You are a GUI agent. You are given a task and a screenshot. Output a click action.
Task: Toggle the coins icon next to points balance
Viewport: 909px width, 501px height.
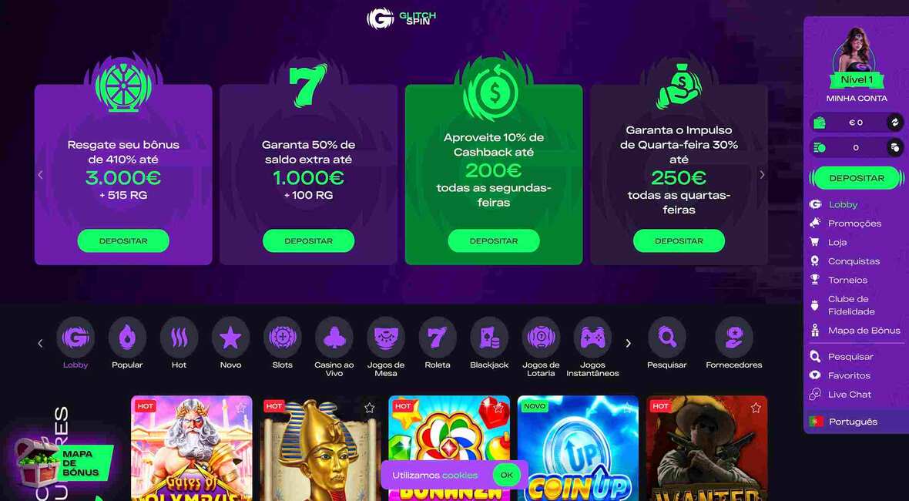pyautogui.click(x=894, y=147)
